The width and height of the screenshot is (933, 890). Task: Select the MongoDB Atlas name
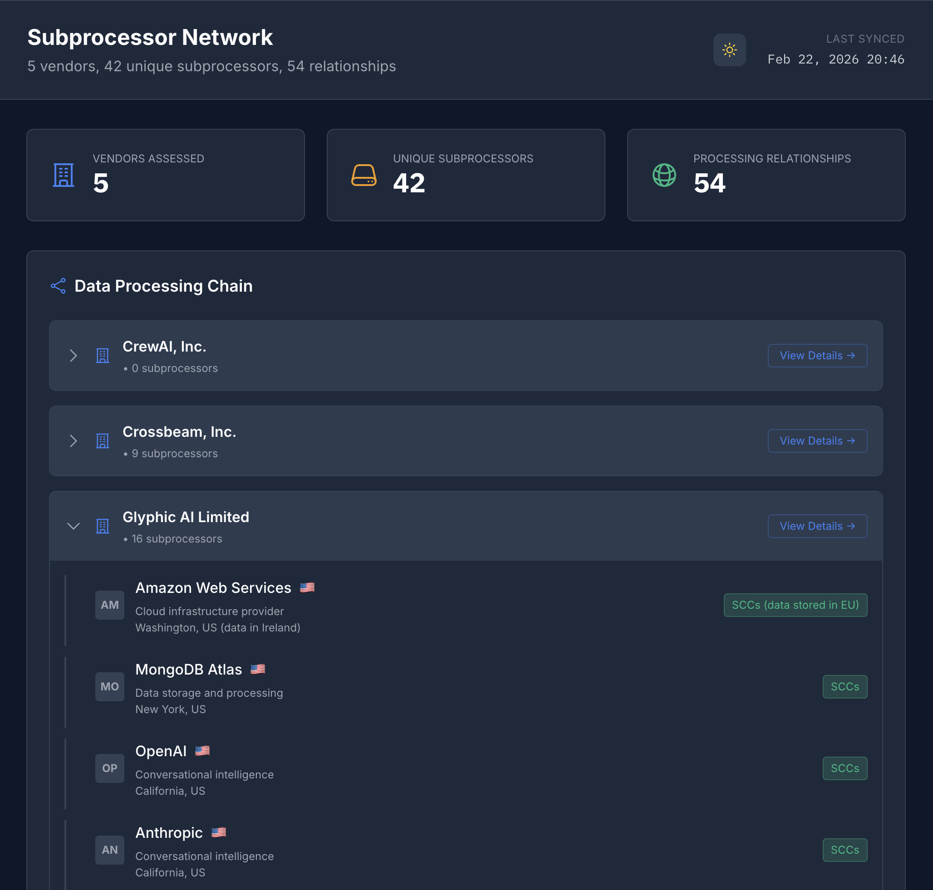coord(188,670)
